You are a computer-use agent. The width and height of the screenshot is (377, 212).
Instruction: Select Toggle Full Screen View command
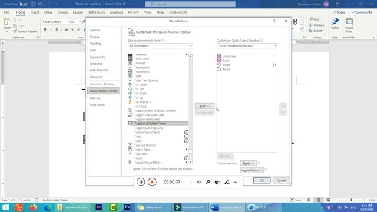[158, 124]
